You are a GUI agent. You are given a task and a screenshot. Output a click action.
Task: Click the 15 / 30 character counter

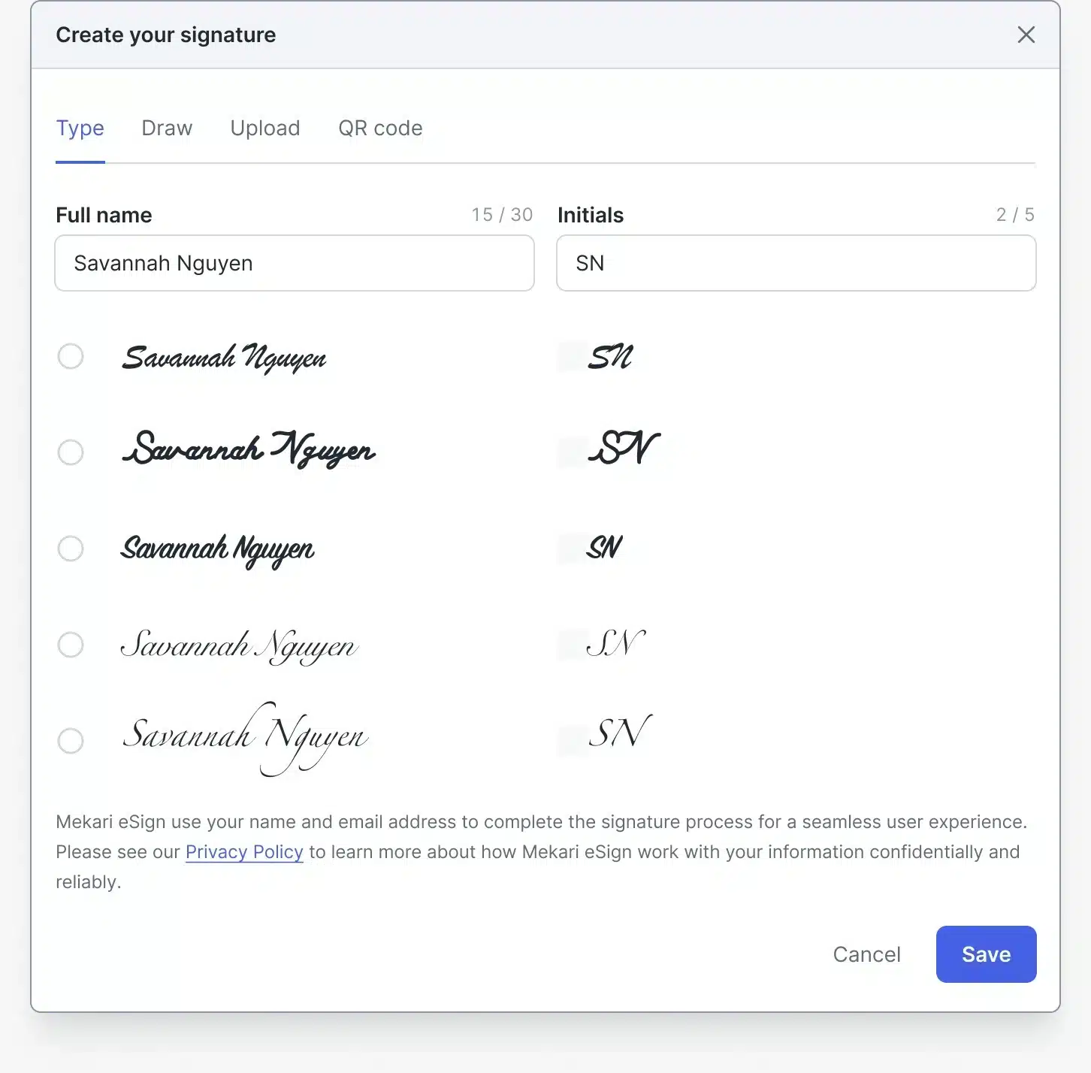pos(502,214)
